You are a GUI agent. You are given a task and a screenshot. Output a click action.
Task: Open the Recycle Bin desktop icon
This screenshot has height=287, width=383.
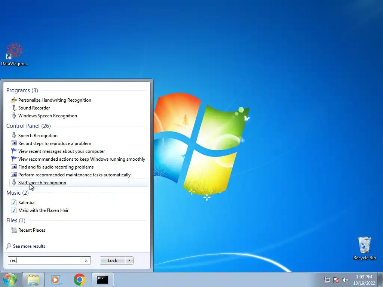tap(364, 248)
